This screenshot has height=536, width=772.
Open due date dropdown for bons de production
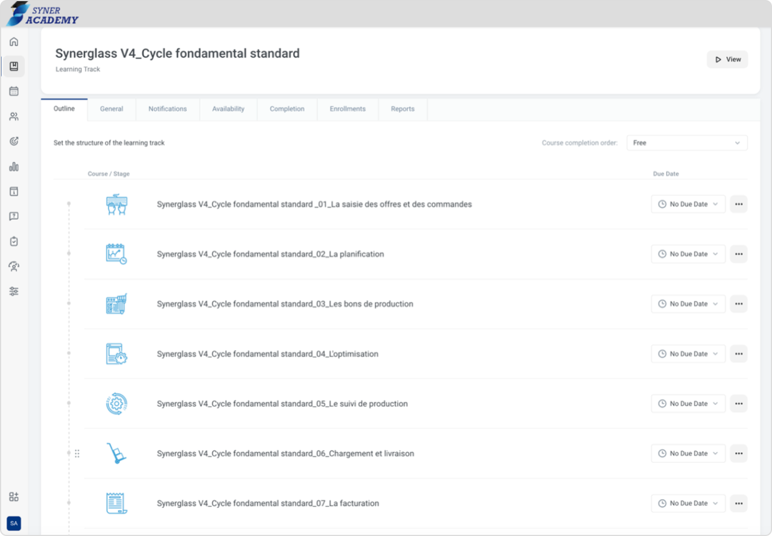pyautogui.click(x=688, y=304)
